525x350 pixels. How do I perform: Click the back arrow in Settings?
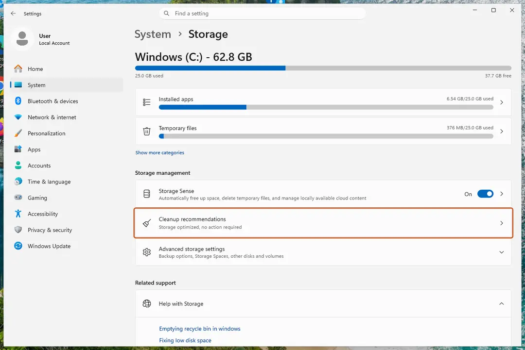(13, 14)
